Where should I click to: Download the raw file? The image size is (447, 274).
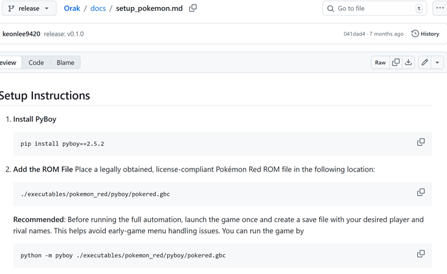(409, 63)
